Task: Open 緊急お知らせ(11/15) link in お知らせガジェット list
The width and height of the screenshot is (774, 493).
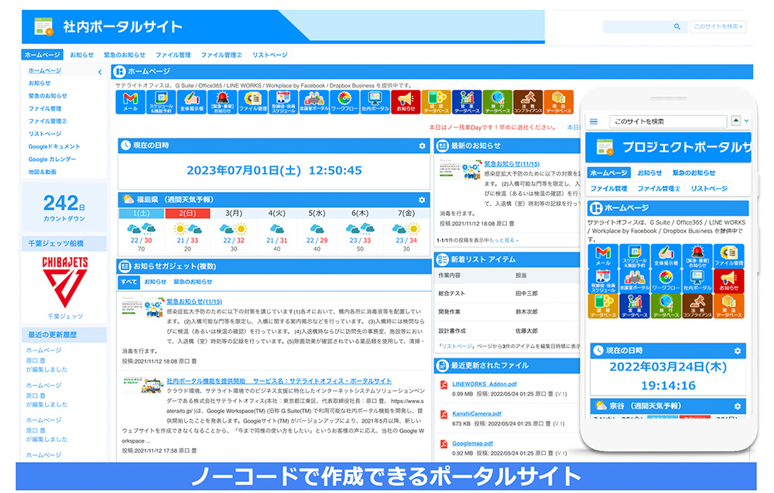Action: (194, 302)
